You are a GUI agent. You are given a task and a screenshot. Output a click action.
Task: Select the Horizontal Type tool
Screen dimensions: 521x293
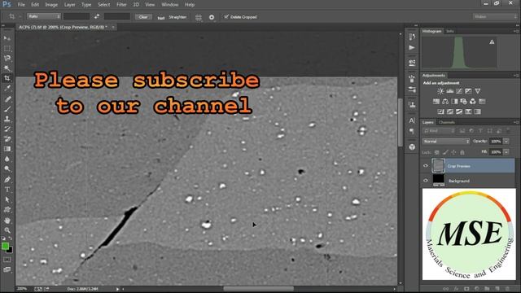coord(7,190)
